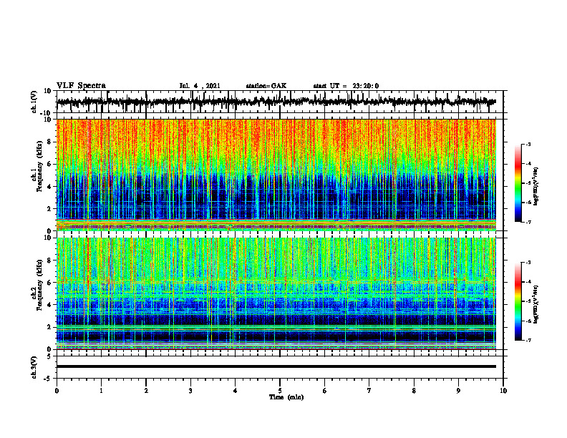Click the "4" minute tick on the time axis
567x438 pixels.
pos(236,391)
